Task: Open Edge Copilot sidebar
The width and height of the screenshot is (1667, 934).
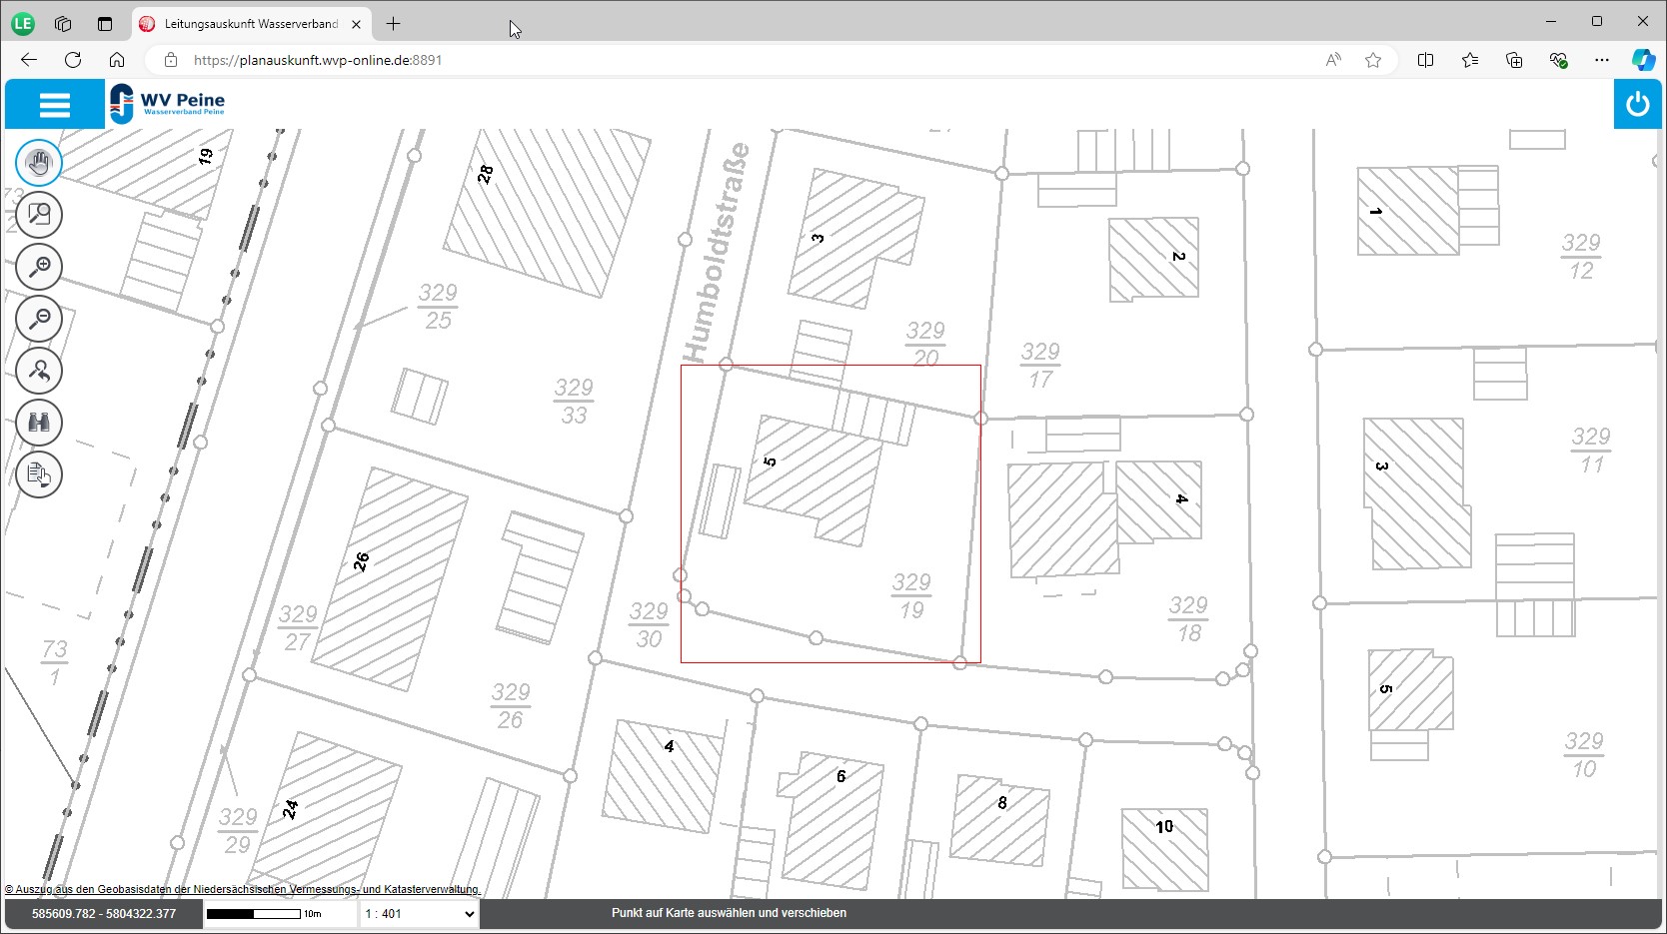Action: 1643,60
